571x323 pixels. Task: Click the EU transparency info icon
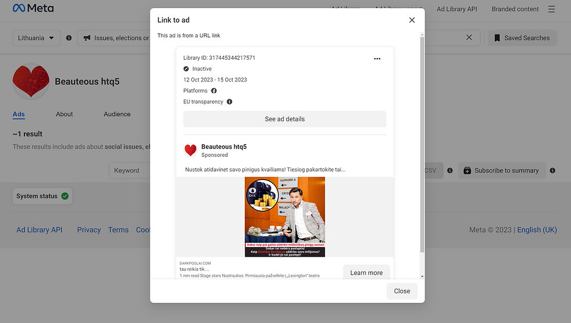tap(230, 102)
